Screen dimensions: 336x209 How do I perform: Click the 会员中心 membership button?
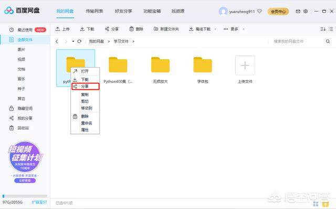coord(278,12)
